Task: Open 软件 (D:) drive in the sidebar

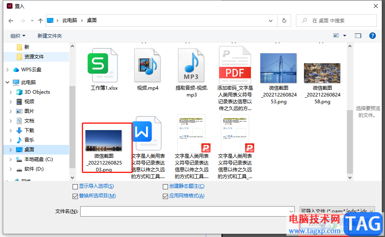Action: click(34, 169)
